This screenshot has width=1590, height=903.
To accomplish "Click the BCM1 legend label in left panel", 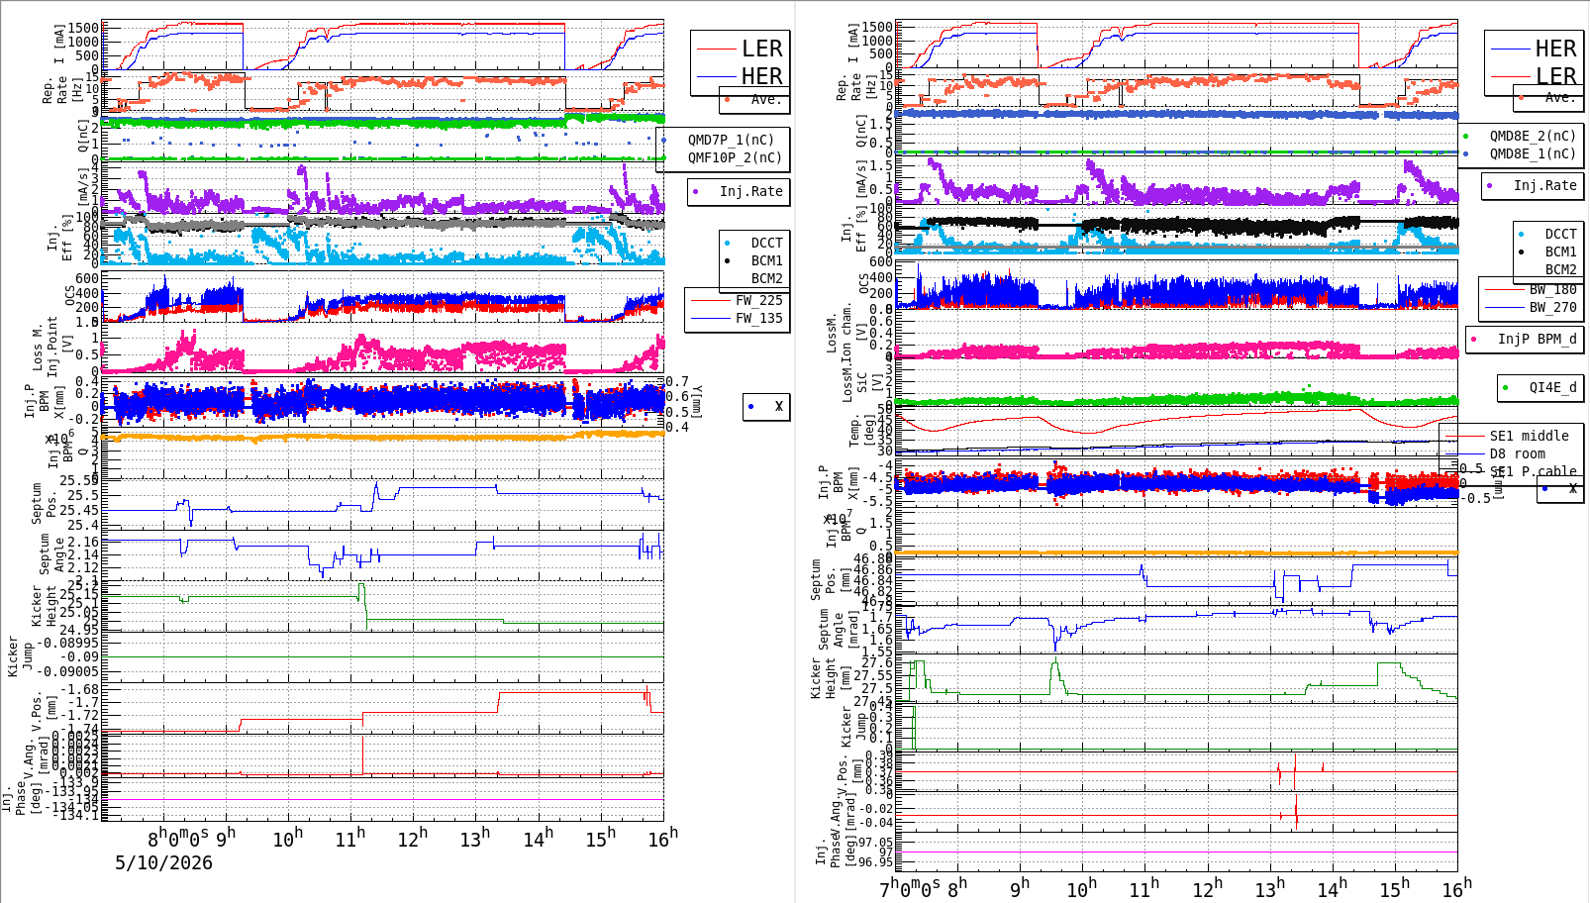I will 766,261.
